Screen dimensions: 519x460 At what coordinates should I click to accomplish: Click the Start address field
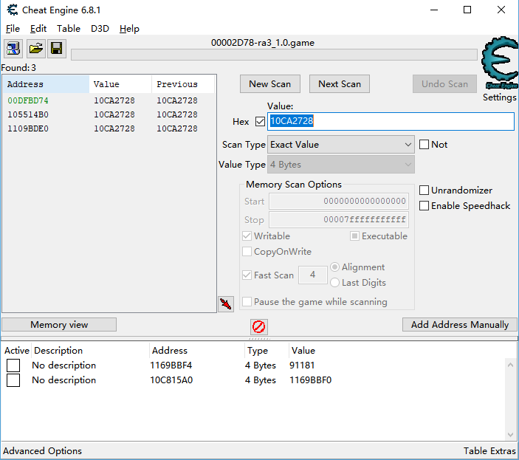(339, 202)
